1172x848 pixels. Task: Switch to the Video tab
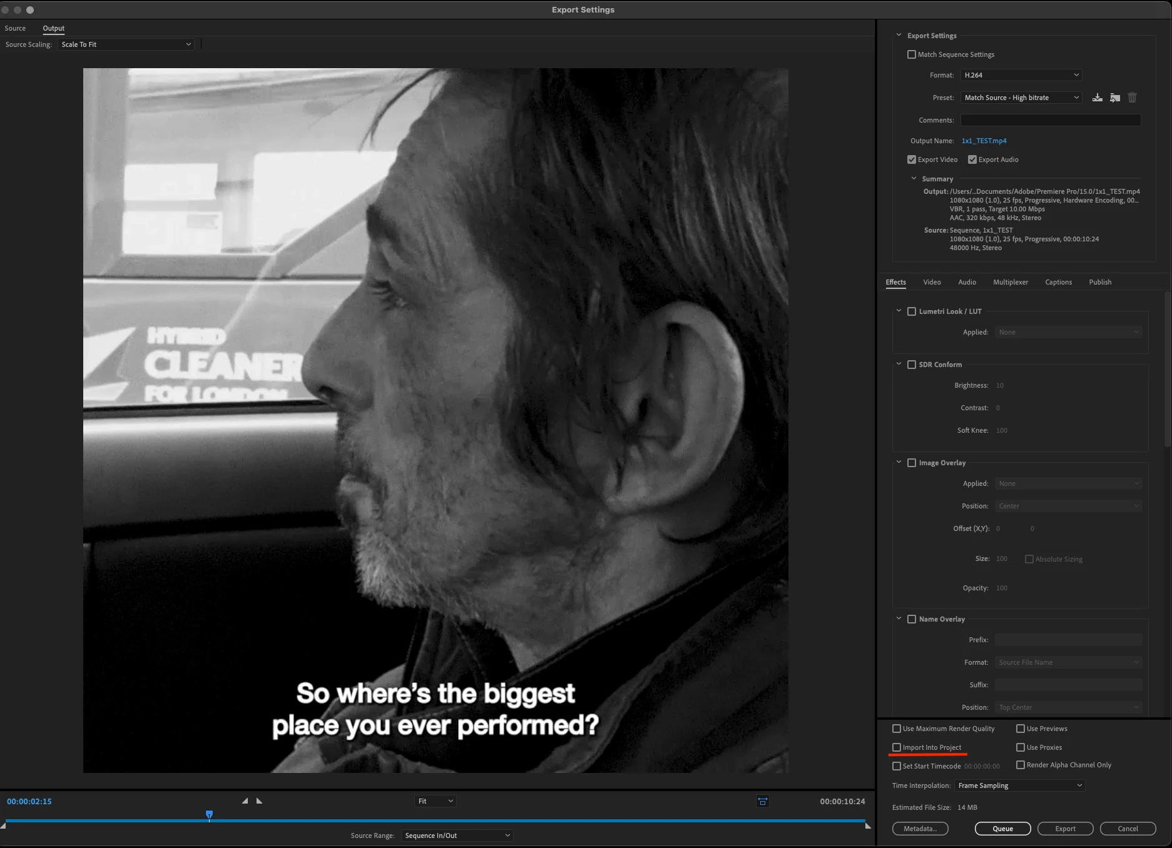pyautogui.click(x=932, y=282)
